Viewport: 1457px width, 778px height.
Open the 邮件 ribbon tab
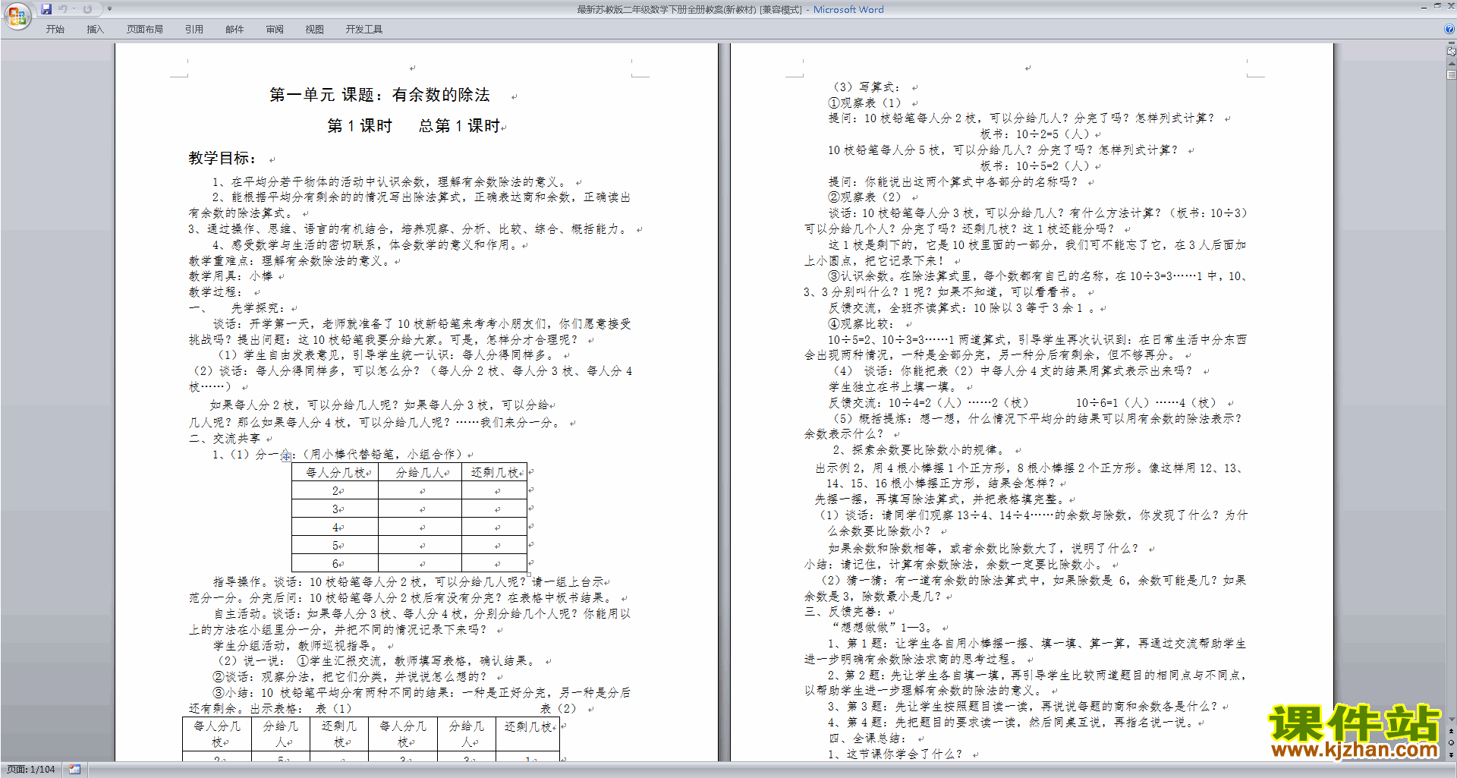[234, 30]
